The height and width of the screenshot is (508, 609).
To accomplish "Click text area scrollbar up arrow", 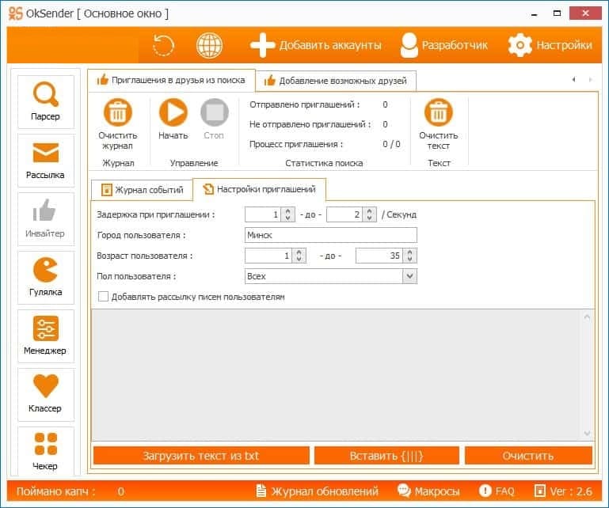I will point(588,317).
